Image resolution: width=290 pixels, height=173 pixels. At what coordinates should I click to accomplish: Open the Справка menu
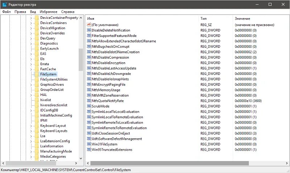tap(68, 12)
